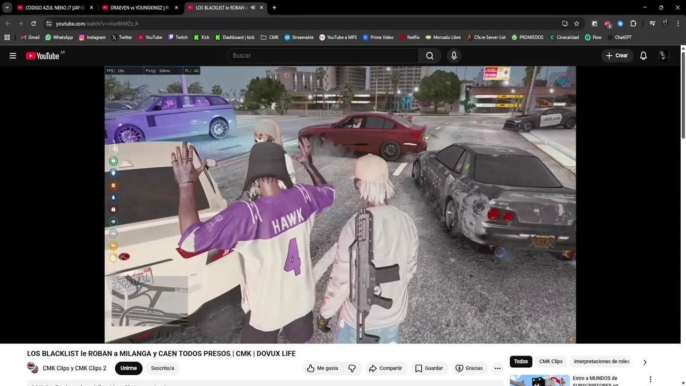Click in the Buscar search field
Screen dimensions: 686x386
[x=323, y=56]
